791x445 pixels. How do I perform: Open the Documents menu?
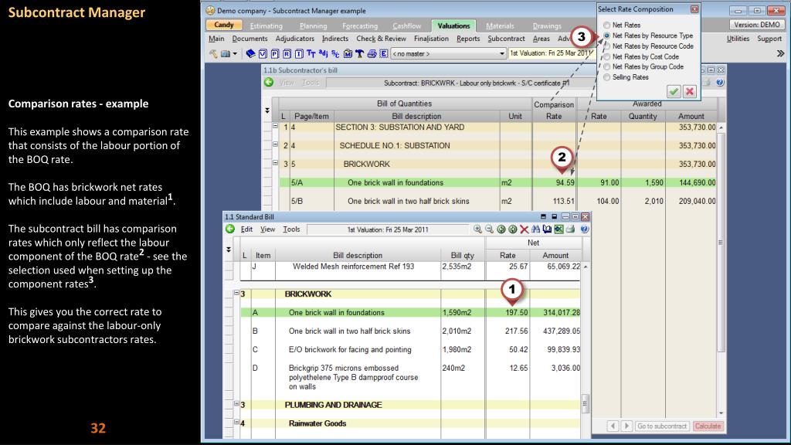250,39
